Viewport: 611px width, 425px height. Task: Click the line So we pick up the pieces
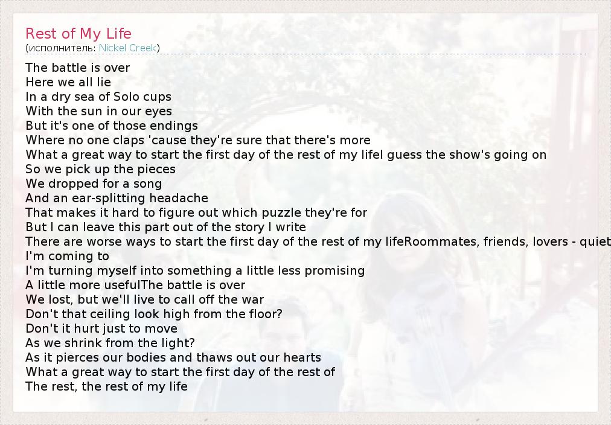pyautogui.click(x=100, y=169)
